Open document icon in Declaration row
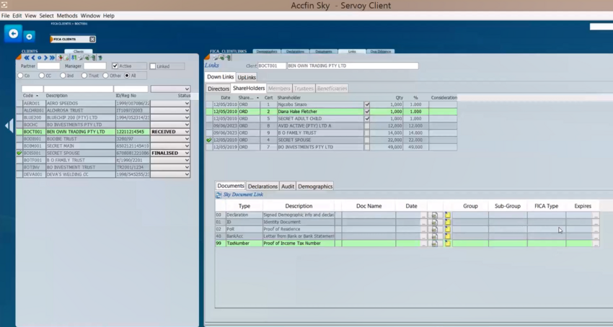 (434, 215)
